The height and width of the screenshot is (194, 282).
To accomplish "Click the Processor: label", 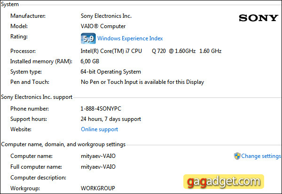I will [23, 51].
